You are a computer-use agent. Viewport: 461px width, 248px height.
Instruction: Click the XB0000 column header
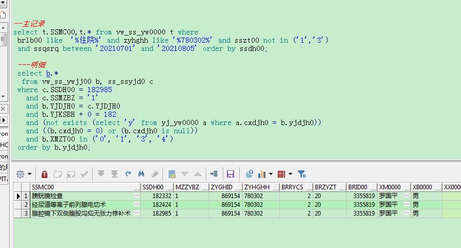[426, 187]
